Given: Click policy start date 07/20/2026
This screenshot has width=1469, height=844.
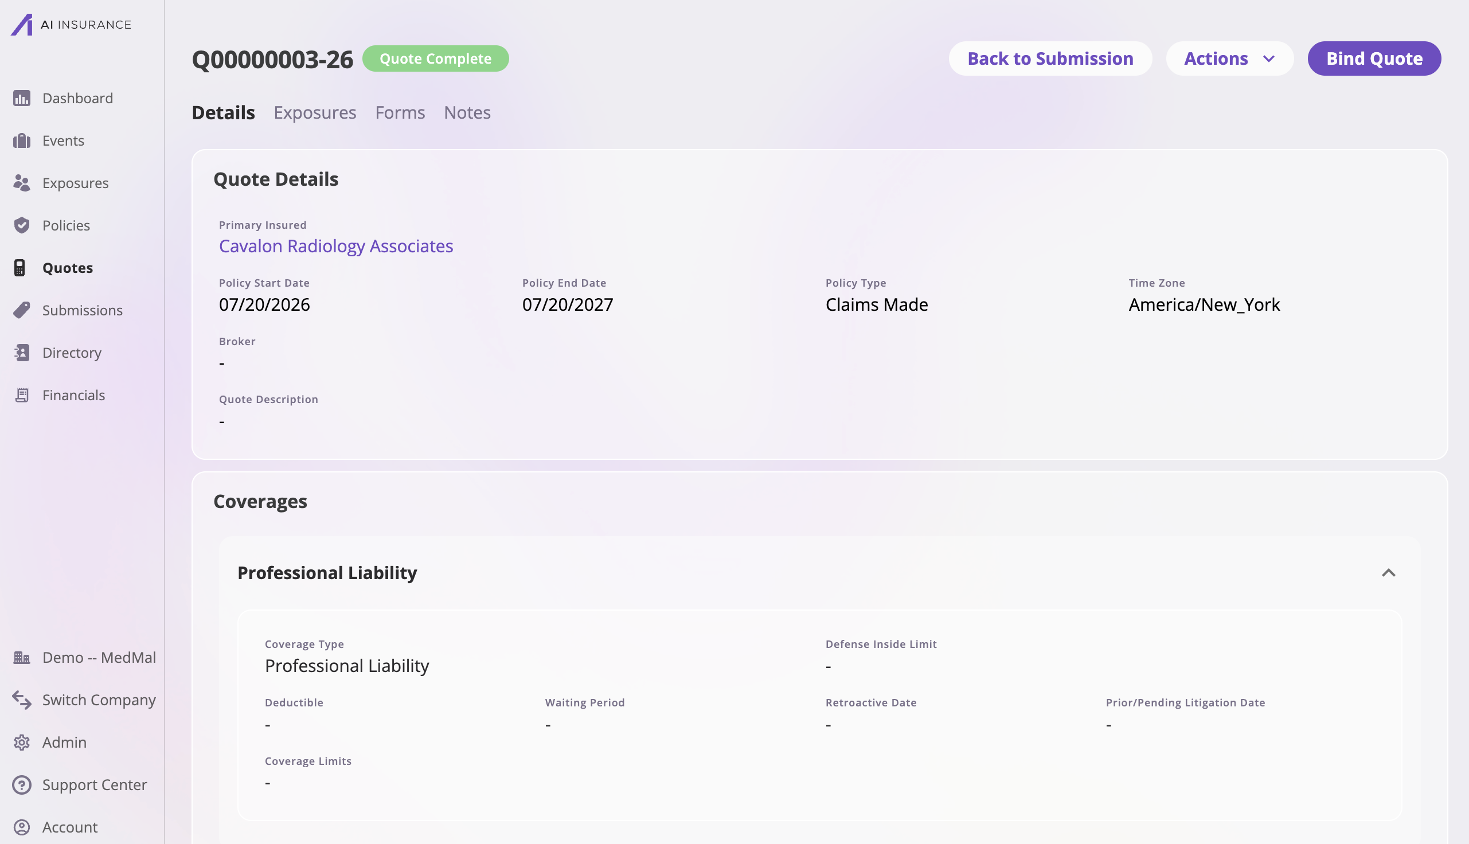Looking at the screenshot, I should (x=264, y=304).
